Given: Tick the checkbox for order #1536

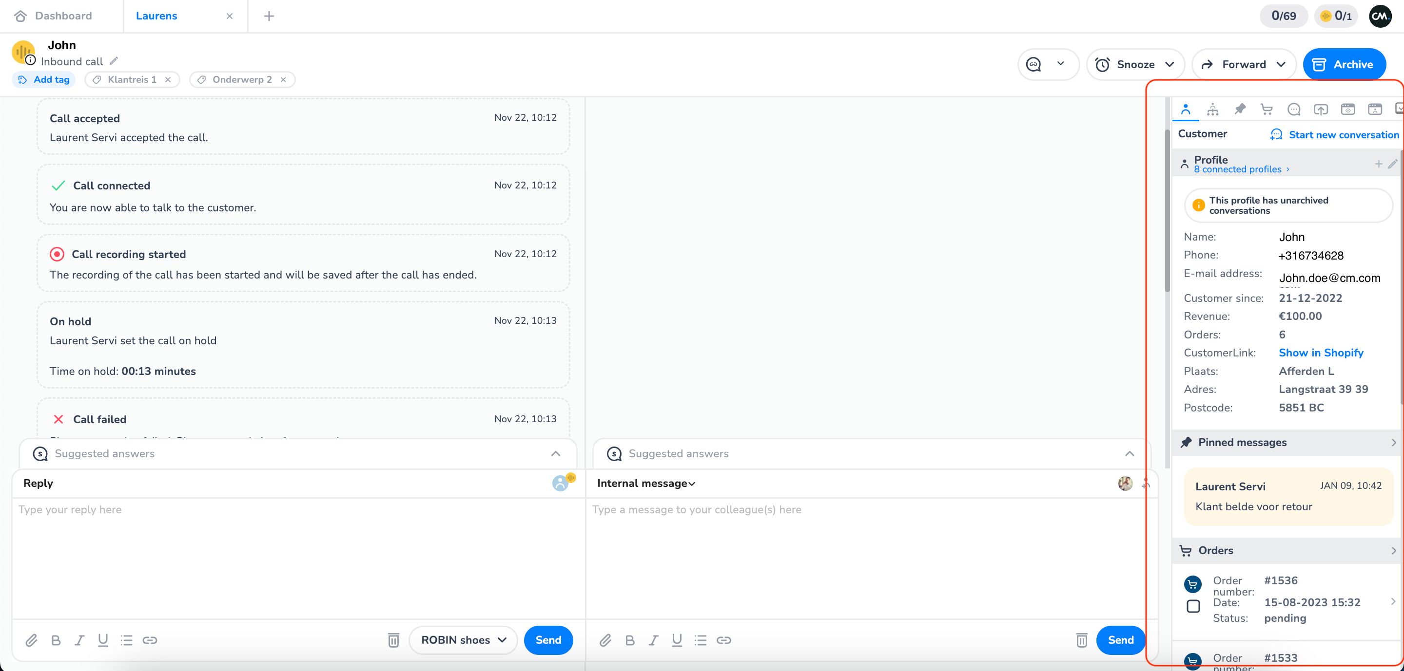Looking at the screenshot, I should (x=1193, y=606).
